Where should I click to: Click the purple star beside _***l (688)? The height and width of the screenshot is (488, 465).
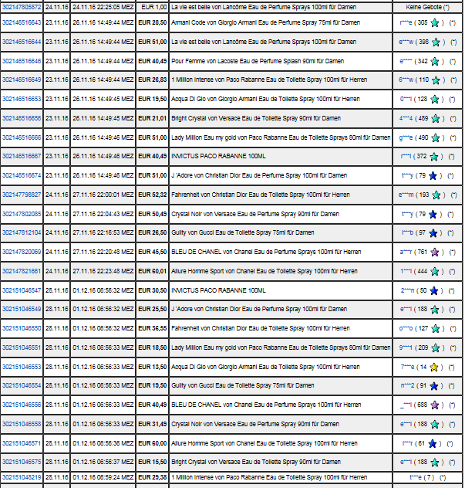click(434, 405)
